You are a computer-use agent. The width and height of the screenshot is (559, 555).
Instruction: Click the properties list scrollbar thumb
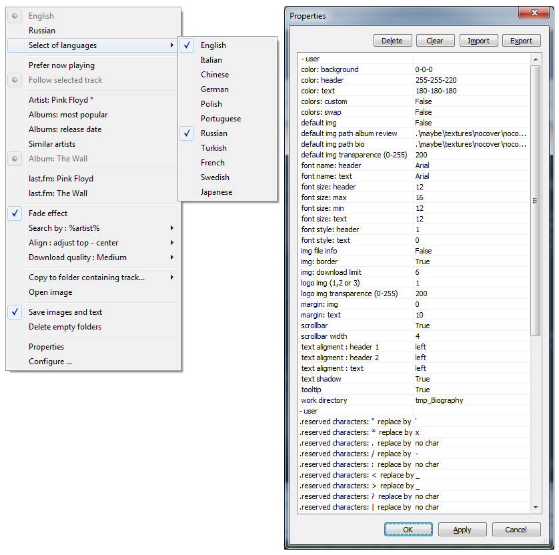[536, 200]
